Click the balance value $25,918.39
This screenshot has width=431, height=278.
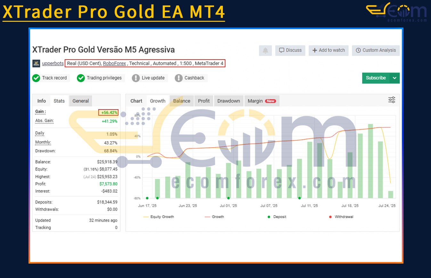[x=107, y=162]
